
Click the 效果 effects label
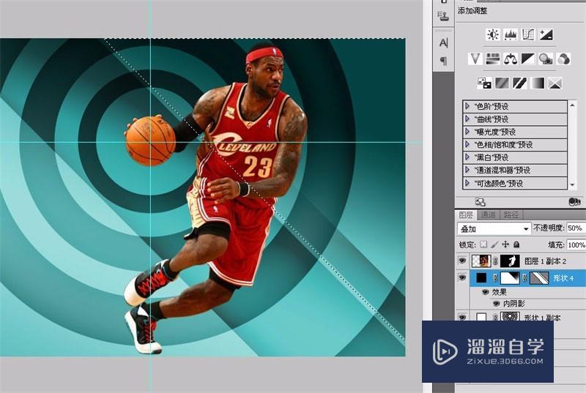[x=500, y=292]
